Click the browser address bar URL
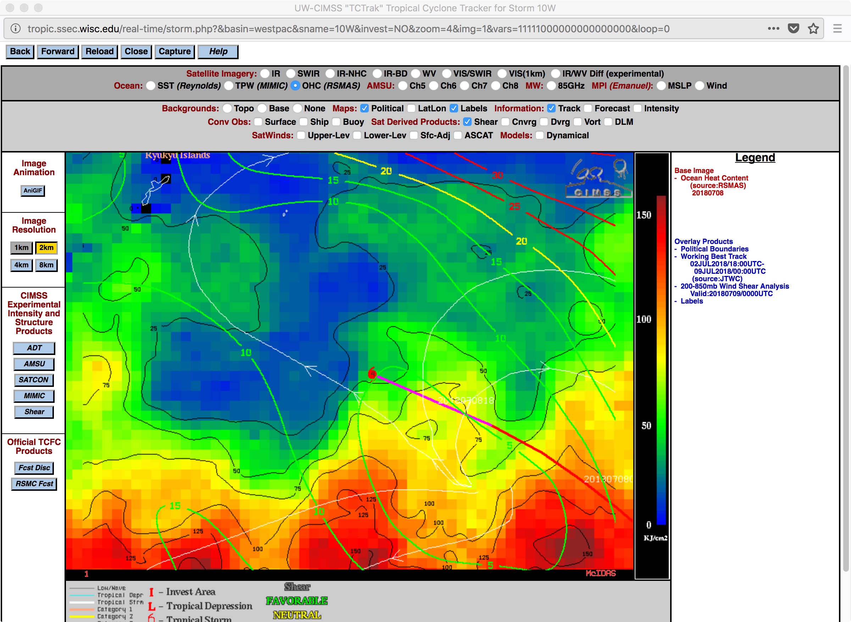Image resolution: width=851 pixels, height=622 pixels. tap(348, 29)
